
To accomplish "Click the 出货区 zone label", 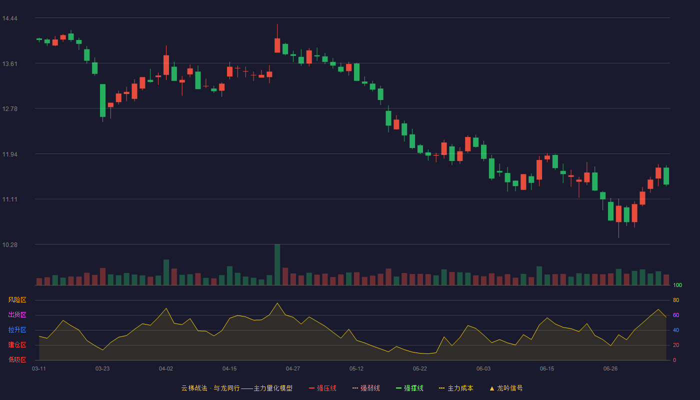I will [x=17, y=315].
